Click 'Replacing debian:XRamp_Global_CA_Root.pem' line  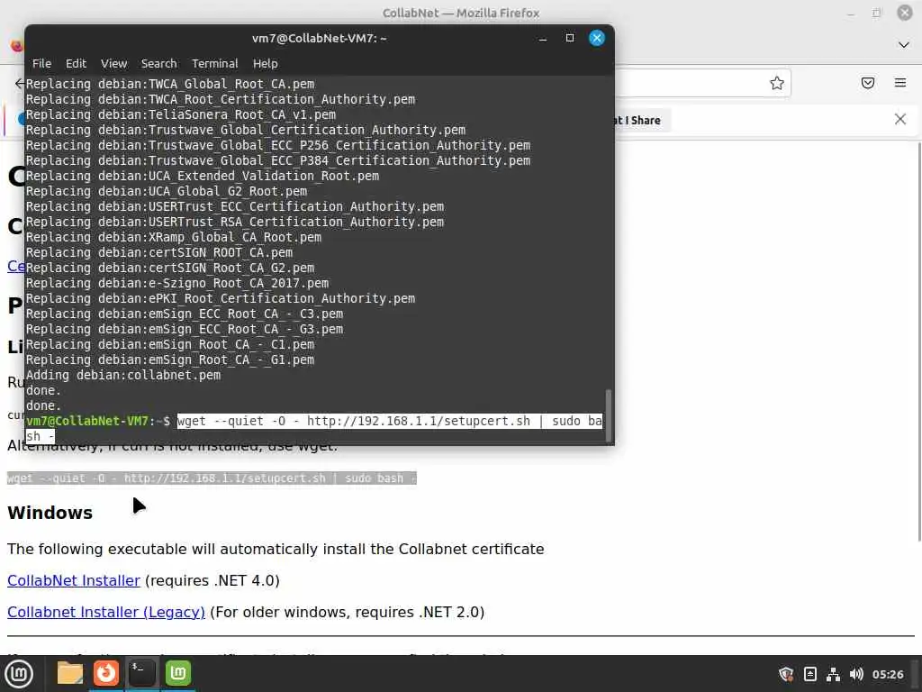(174, 238)
